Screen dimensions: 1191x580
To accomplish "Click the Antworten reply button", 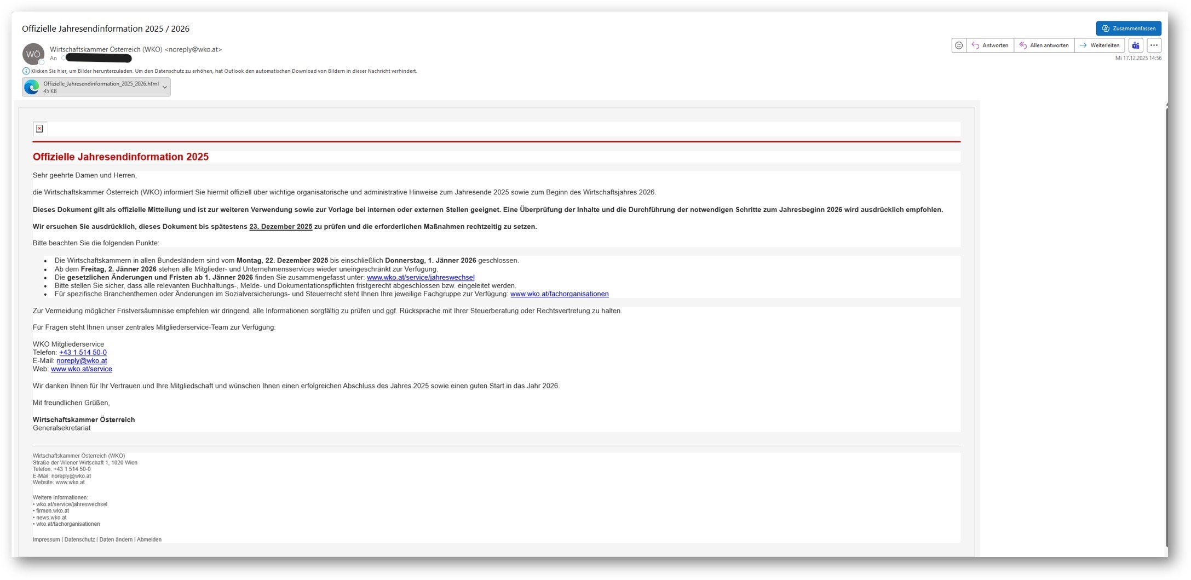I will pyautogui.click(x=990, y=45).
